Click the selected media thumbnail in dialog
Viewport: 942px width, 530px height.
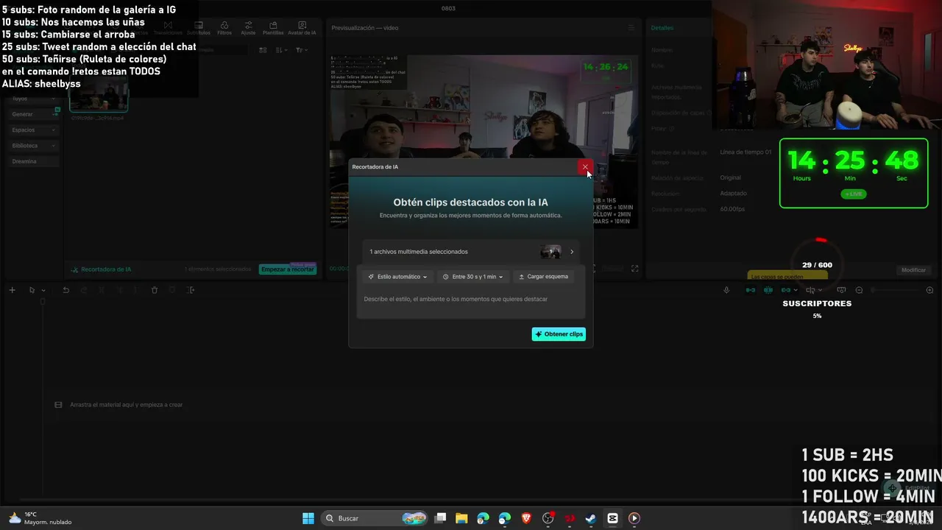point(550,252)
